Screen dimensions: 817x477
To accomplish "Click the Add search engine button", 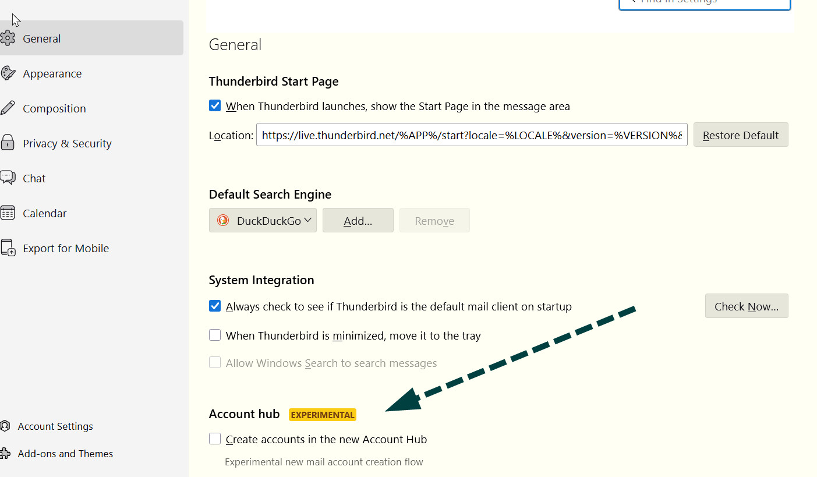I will (358, 221).
